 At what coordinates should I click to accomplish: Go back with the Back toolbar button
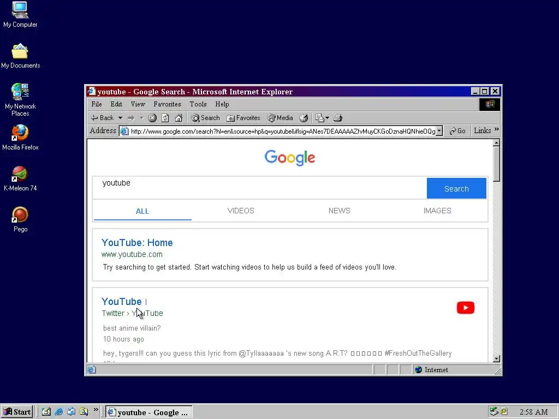(102, 118)
